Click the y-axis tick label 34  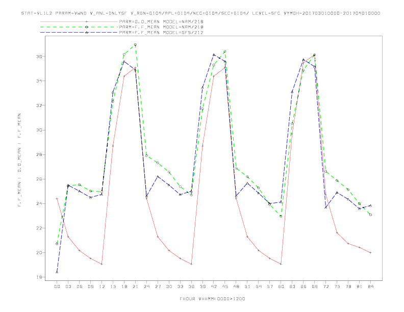(x=39, y=81)
